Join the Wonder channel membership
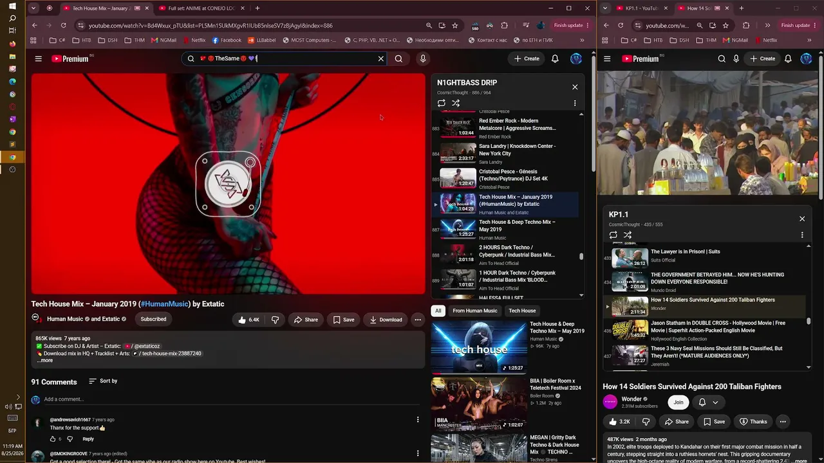Image resolution: width=824 pixels, height=463 pixels. (x=678, y=403)
